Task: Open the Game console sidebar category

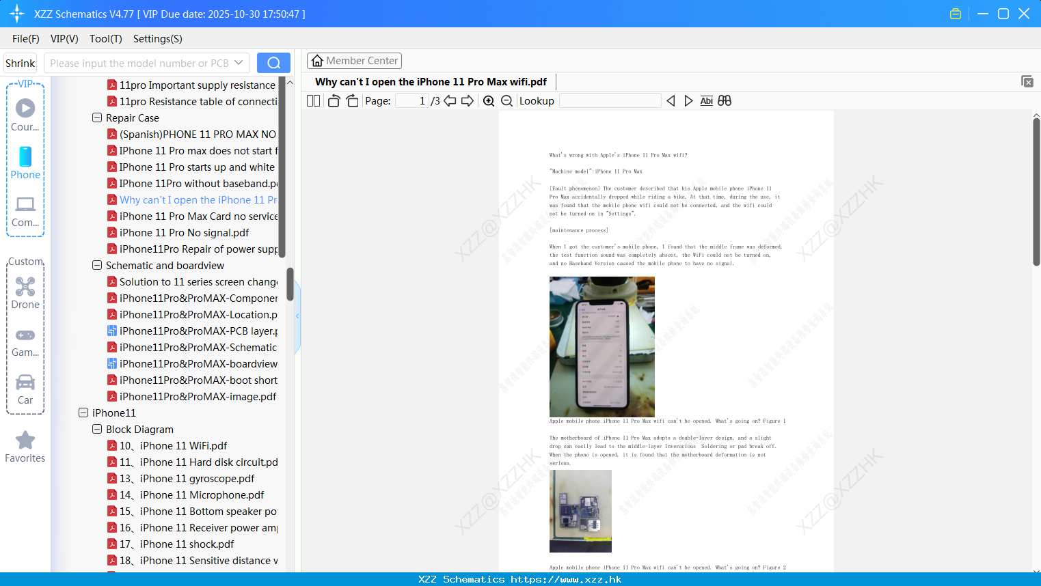Action: click(25, 341)
